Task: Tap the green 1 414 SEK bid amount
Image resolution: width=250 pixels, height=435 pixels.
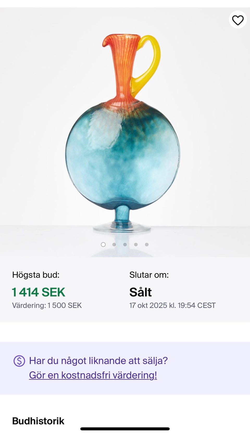Action: tap(39, 292)
